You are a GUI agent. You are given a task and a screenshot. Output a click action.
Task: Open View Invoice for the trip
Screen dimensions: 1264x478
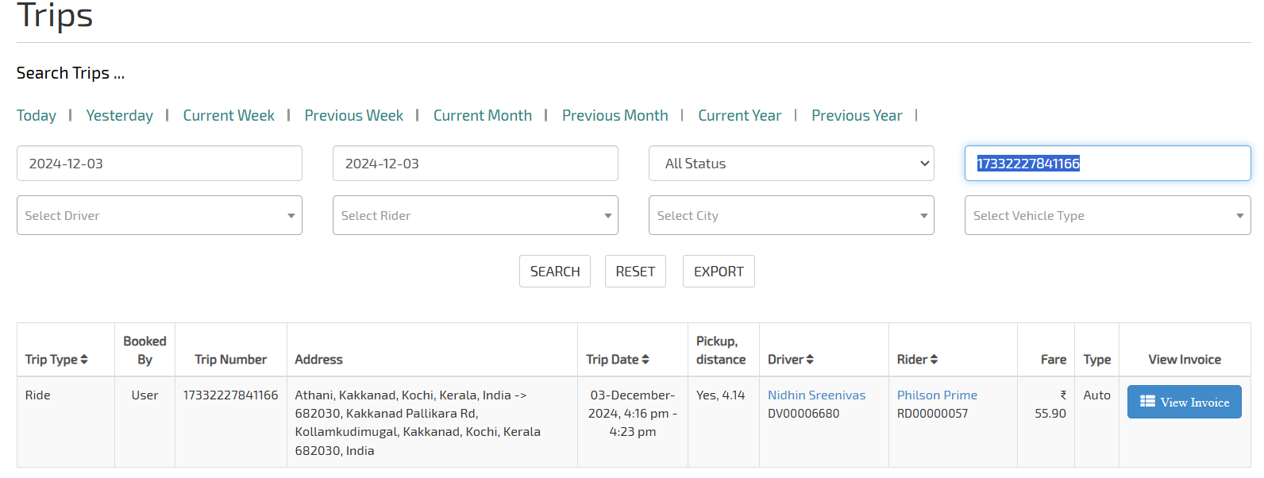(x=1184, y=403)
